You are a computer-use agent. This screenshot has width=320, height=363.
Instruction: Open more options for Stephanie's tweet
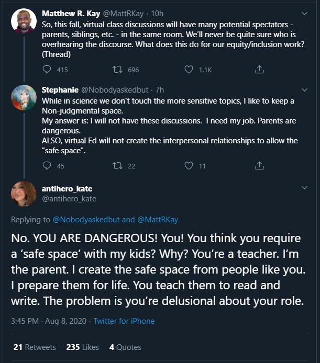(305, 90)
